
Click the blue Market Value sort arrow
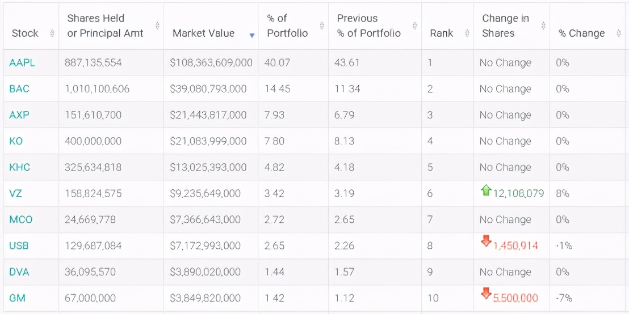pos(252,35)
